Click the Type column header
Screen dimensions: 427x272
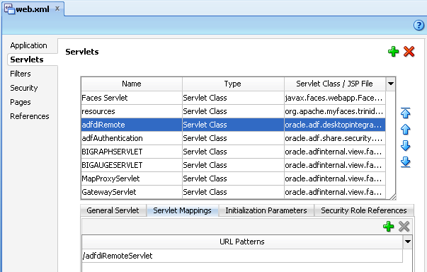coord(233,84)
